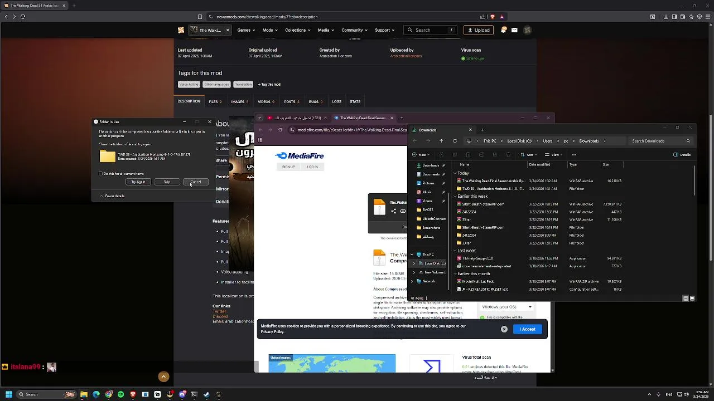
Task: Click the 'Other languages' tag
Action: (x=216, y=85)
